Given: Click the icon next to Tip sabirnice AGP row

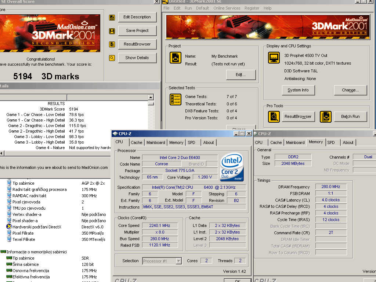Looking at the screenshot, I should coord(9,183).
